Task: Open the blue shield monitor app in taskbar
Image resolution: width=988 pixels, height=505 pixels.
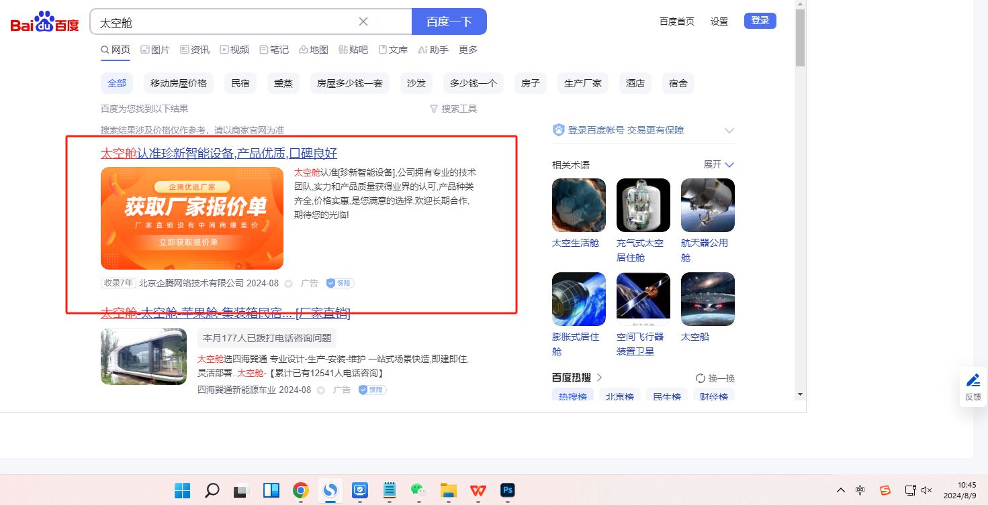Action: point(359,490)
